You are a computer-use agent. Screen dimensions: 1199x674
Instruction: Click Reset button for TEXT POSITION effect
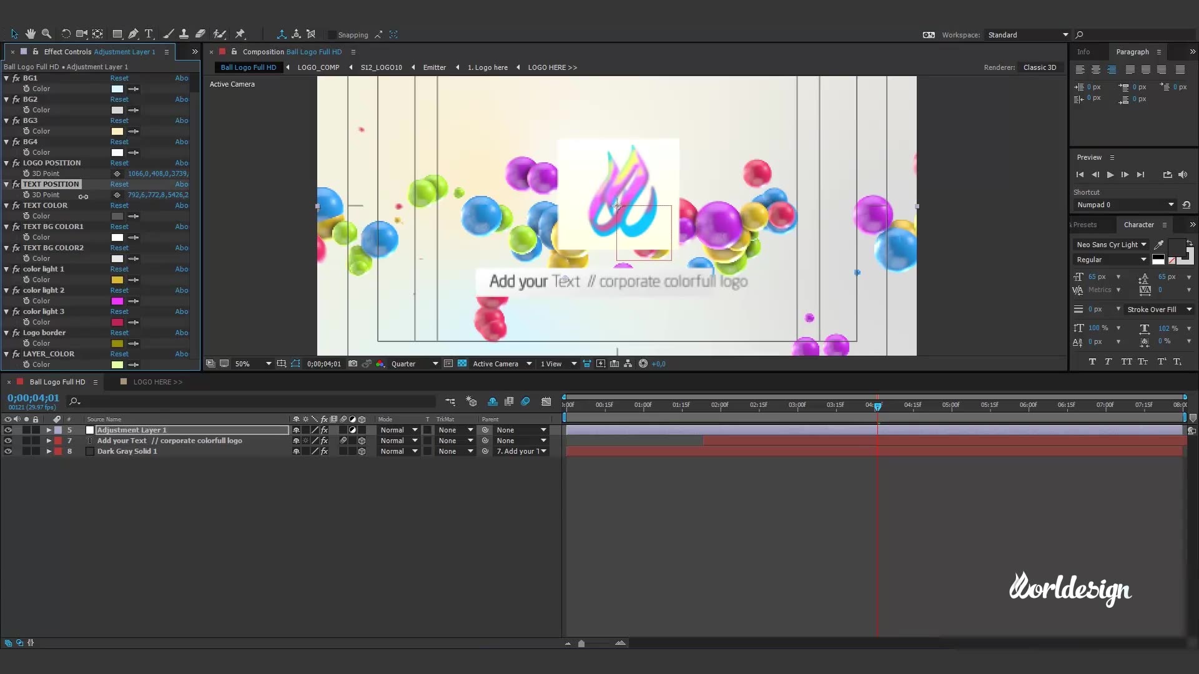pos(119,183)
